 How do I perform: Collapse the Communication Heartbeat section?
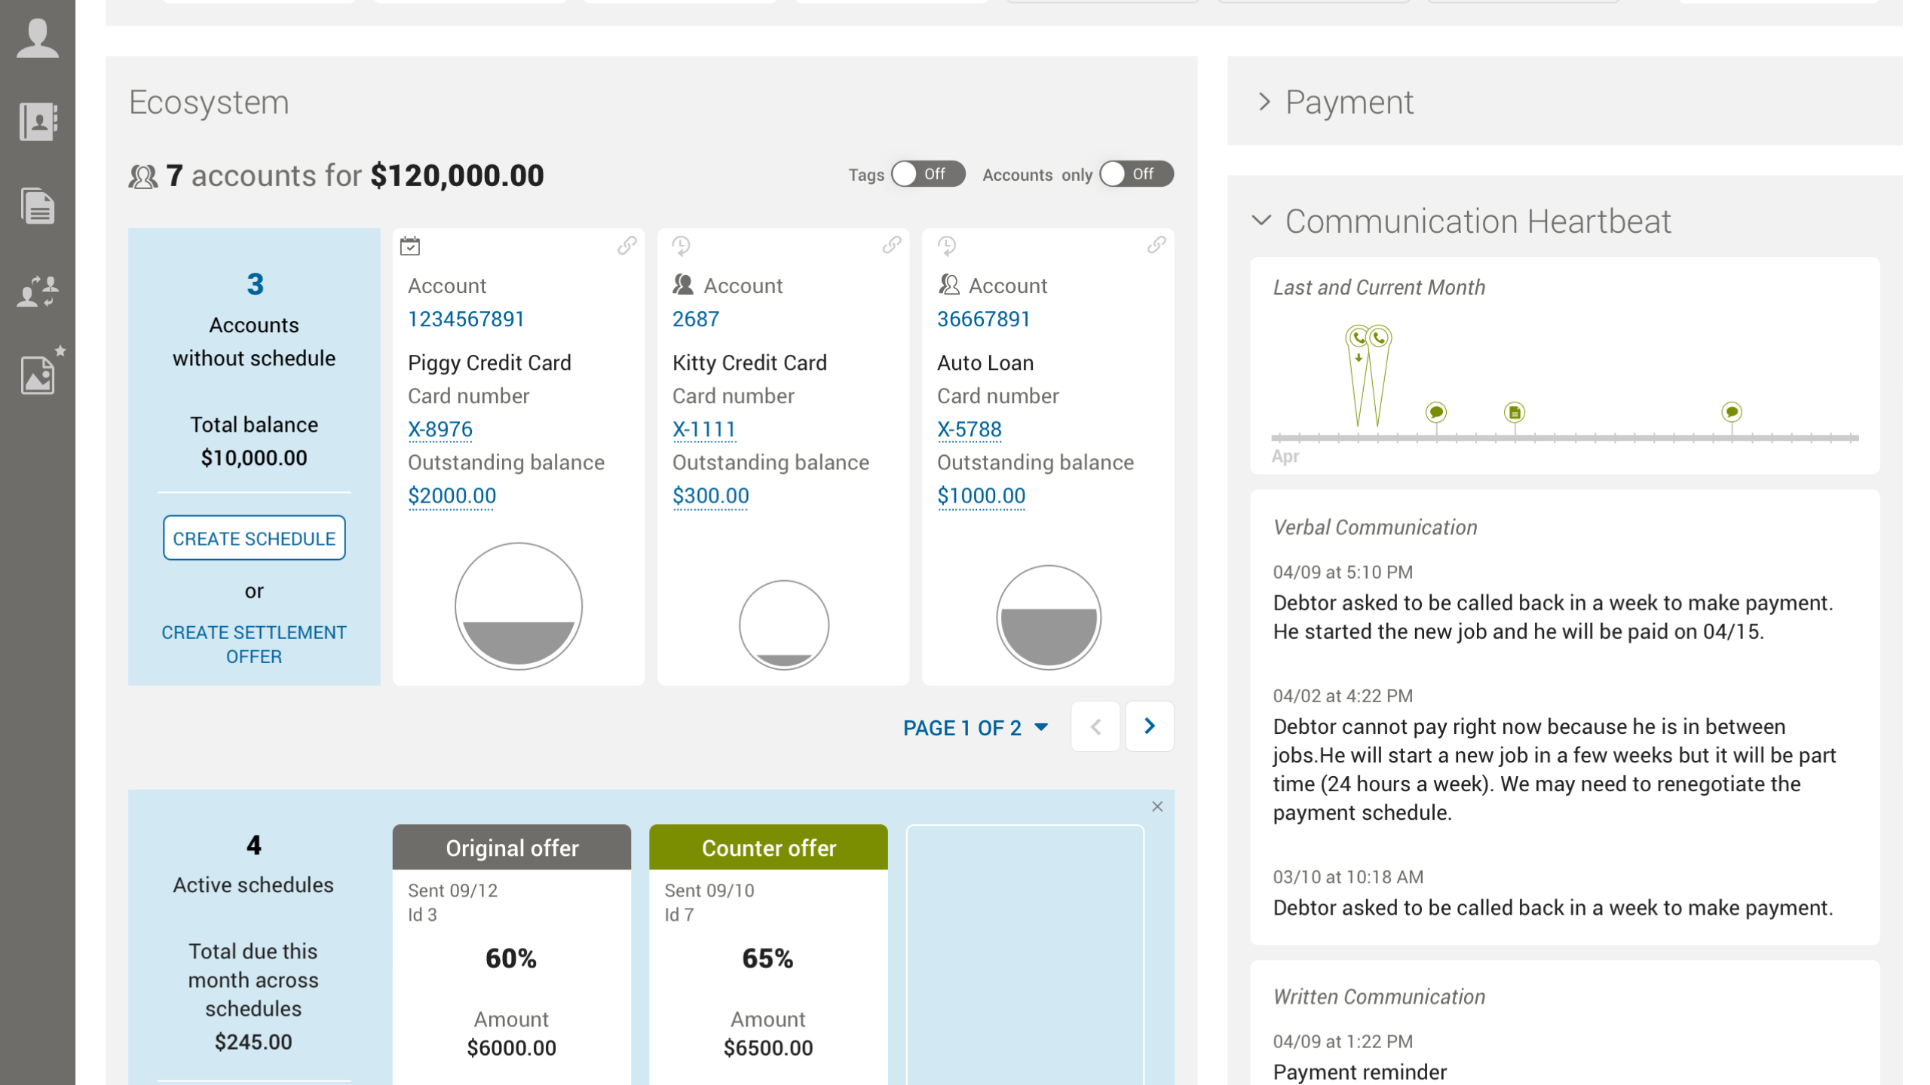point(1261,221)
